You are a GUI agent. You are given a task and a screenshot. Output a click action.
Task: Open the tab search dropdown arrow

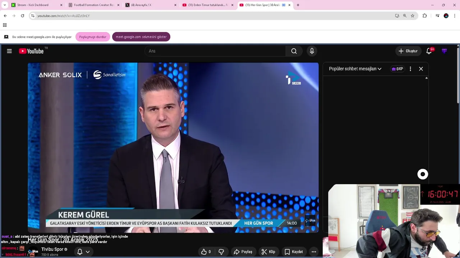[5, 5]
